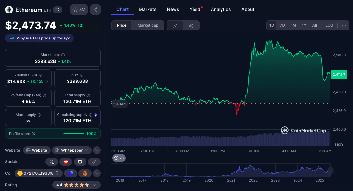
Task: Open the Markets tab
Action: 148,9
